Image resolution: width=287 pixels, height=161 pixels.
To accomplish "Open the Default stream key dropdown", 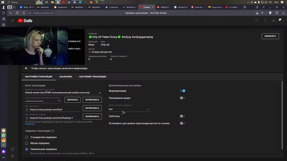I will [x=63, y=93].
